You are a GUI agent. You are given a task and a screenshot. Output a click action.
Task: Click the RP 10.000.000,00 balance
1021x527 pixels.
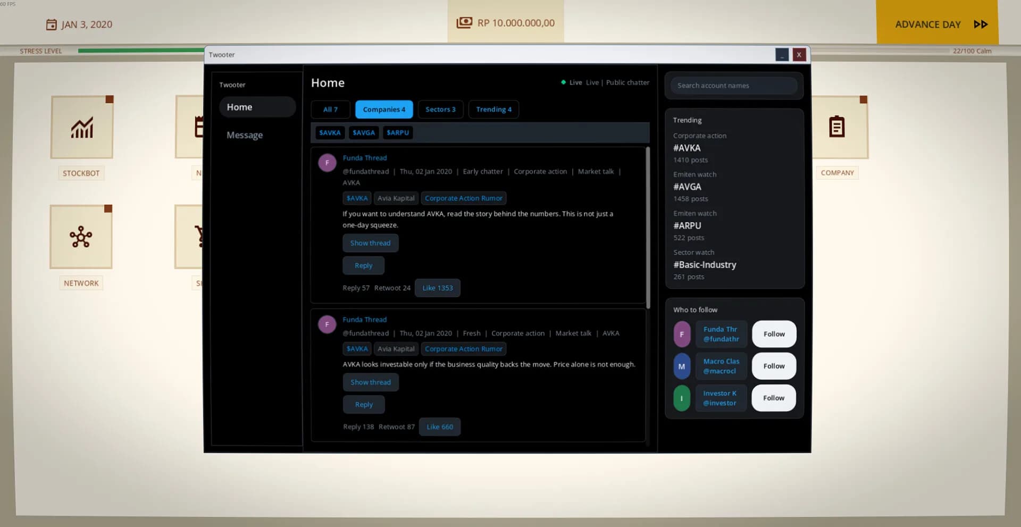(x=516, y=23)
